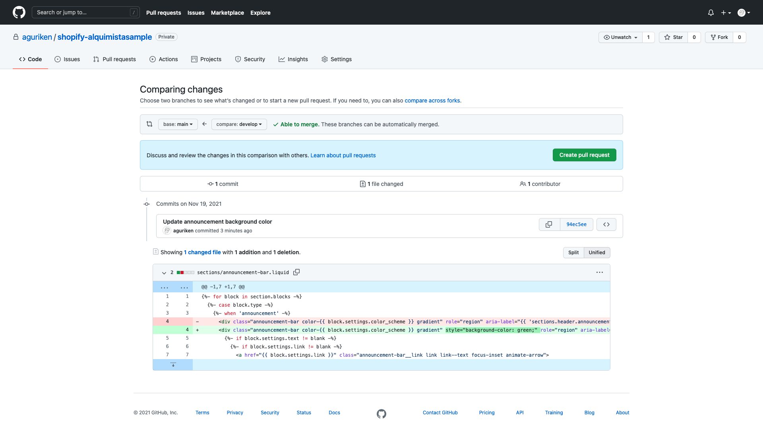Open Marketplace in the top navigation
Image resolution: width=763 pixels, height=429 pixels.
pos(227,13)
